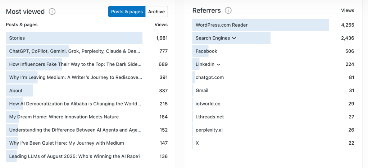Viewport: 368px width, 168px height.
Task: Switch to the Posts & pages tab
Action: pyautogui.click(x=127, y=12)
